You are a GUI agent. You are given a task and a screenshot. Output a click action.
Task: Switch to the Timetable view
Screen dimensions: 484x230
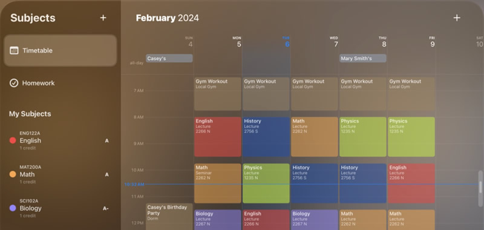[x=60, y=50]
